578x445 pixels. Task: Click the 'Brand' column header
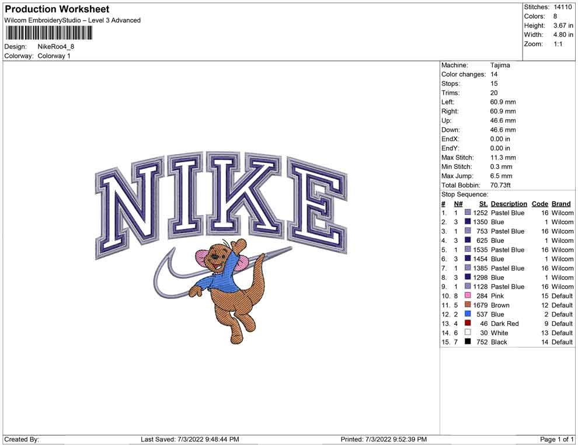(561, 203)
